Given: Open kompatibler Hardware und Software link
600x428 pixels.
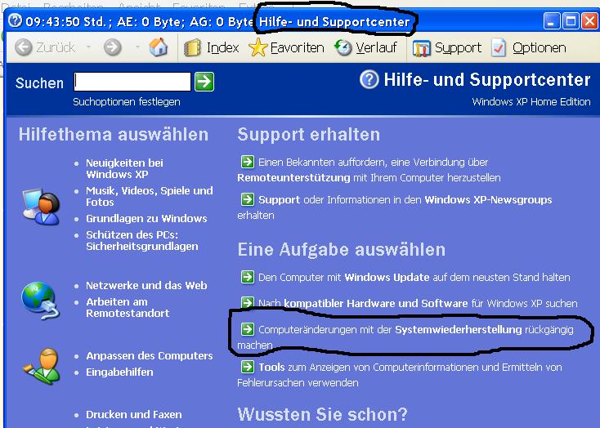Looking at the screenshot, I should 376,303.
